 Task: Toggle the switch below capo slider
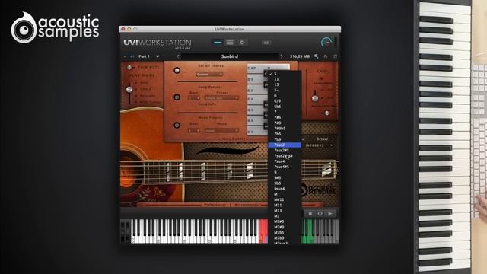click(326, 113)
